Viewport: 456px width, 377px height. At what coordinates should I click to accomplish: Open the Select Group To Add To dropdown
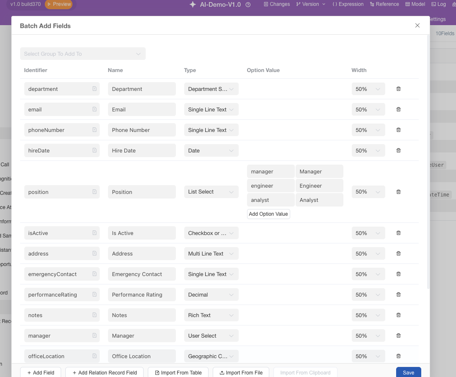click(x=82, y=54)
